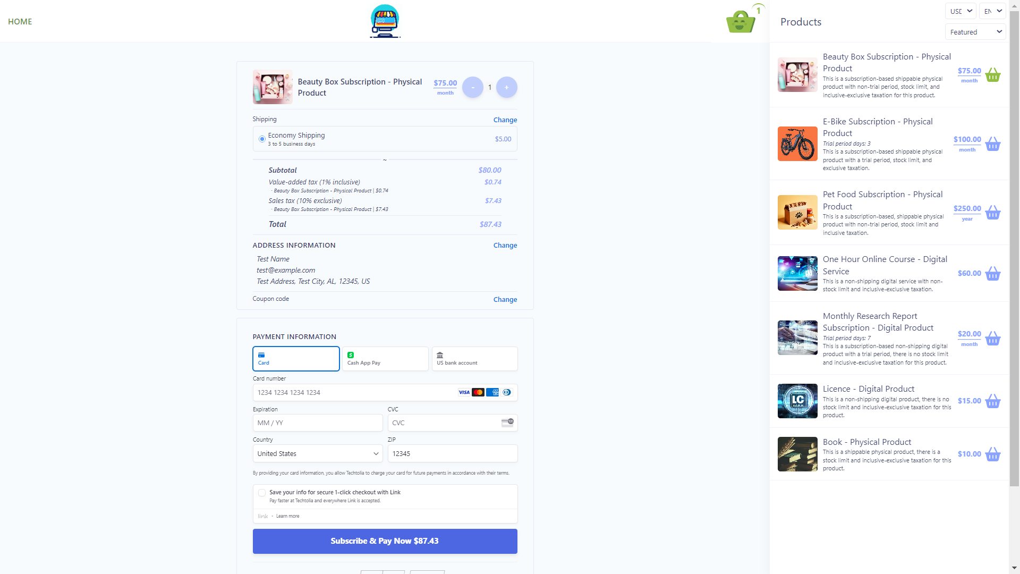
Task: Open the green shopping basket cart icon
Action: click(741, 21)
